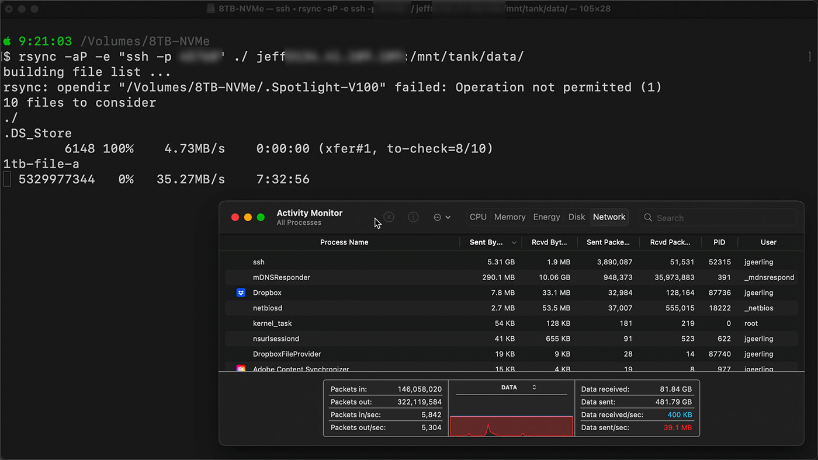Click the Dropbox app icon in process list

point(241,292)
